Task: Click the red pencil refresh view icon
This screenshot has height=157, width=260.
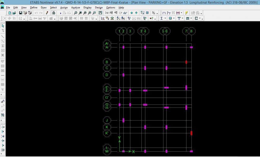Action: tap(47, 13)
